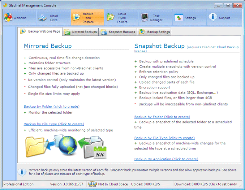Image resolution: width=245 pixels, height=190 pixels.
Task: Click the Upload: 0.000 KB/S status
Action: point(146,184)
